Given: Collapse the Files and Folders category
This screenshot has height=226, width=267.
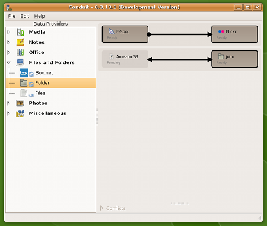Looking at the screenshot, I should (x=8, y=63).
